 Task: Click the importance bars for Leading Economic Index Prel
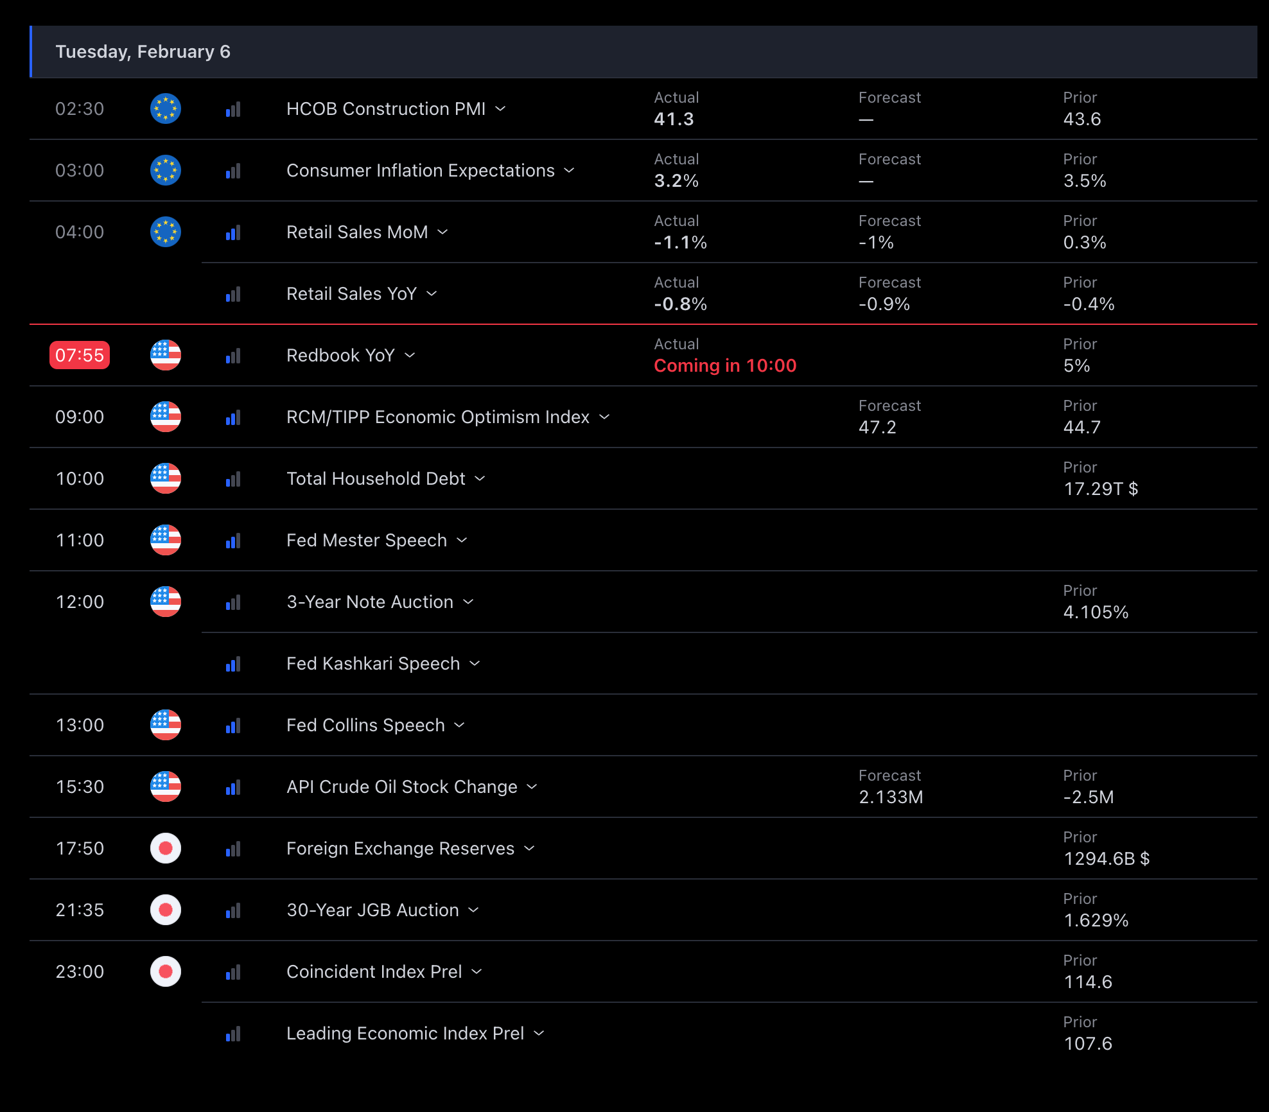233,1034
